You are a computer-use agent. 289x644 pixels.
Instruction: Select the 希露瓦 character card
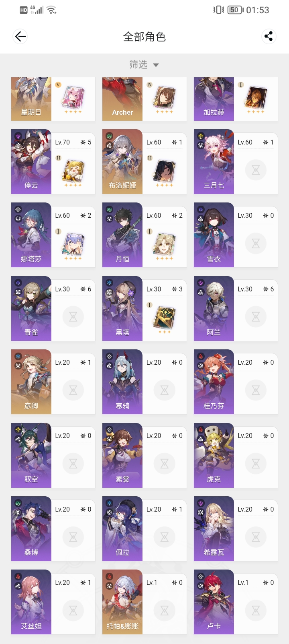coord(236,529)
